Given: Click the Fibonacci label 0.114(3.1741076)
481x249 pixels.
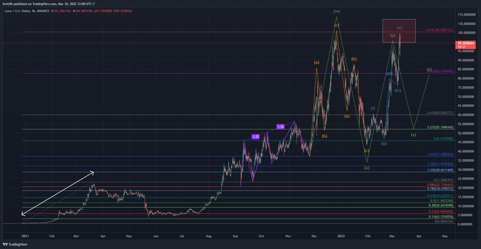Looking at the screenshot, I should (x=441, y=217).
